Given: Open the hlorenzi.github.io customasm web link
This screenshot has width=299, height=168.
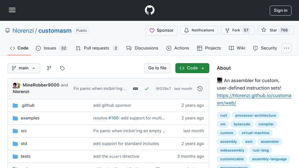Looking at the screenshot, I should [254, 99].
